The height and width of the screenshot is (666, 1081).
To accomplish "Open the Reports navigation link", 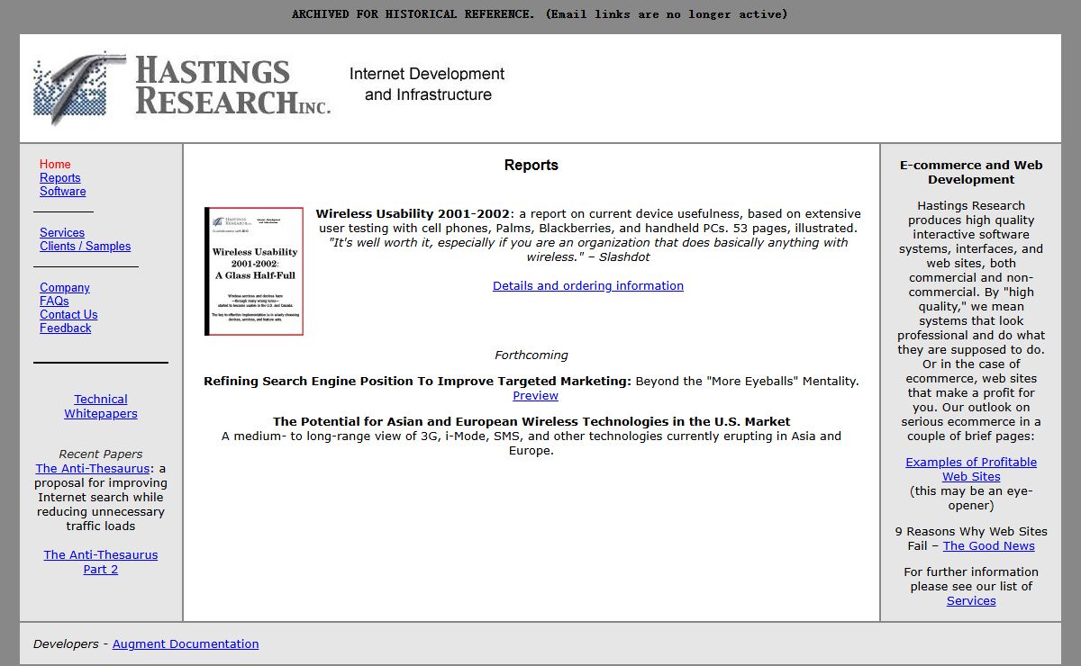I will click(x=60, y=177).
